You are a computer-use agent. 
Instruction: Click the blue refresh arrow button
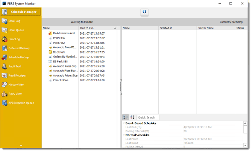pos(144,12)
